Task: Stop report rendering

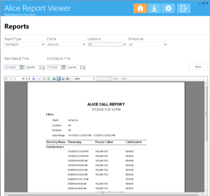Action: pyautogui.click(x=44, y=79)
